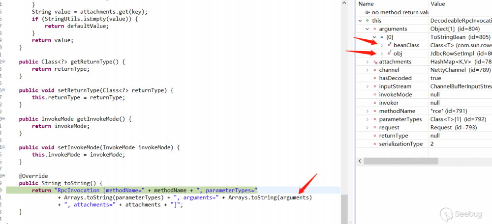Viewport: 492px width, 224px height.
Task: Click the field icon beside 'invokeMode'
Action: (x=375, y=95)
